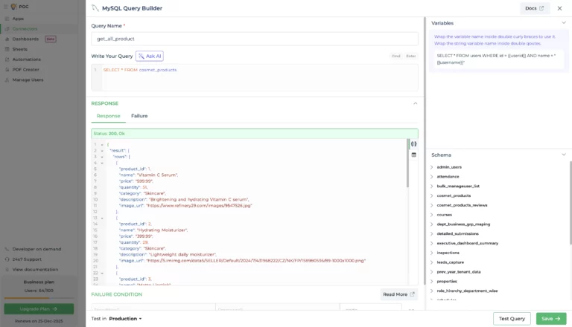Open Automations in the sidebar

(27, 59)
